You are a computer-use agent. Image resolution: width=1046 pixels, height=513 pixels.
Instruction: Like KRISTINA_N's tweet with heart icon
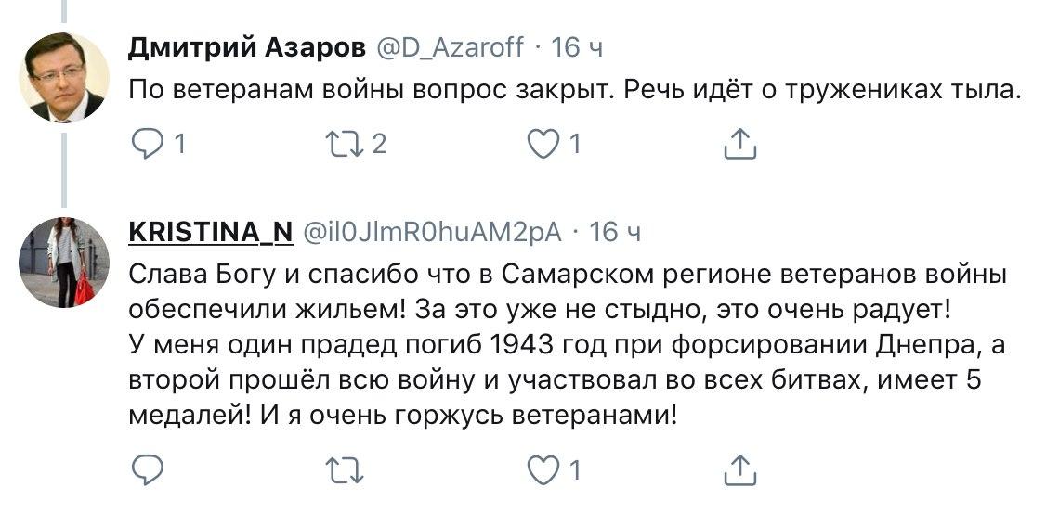pos(543,471)
